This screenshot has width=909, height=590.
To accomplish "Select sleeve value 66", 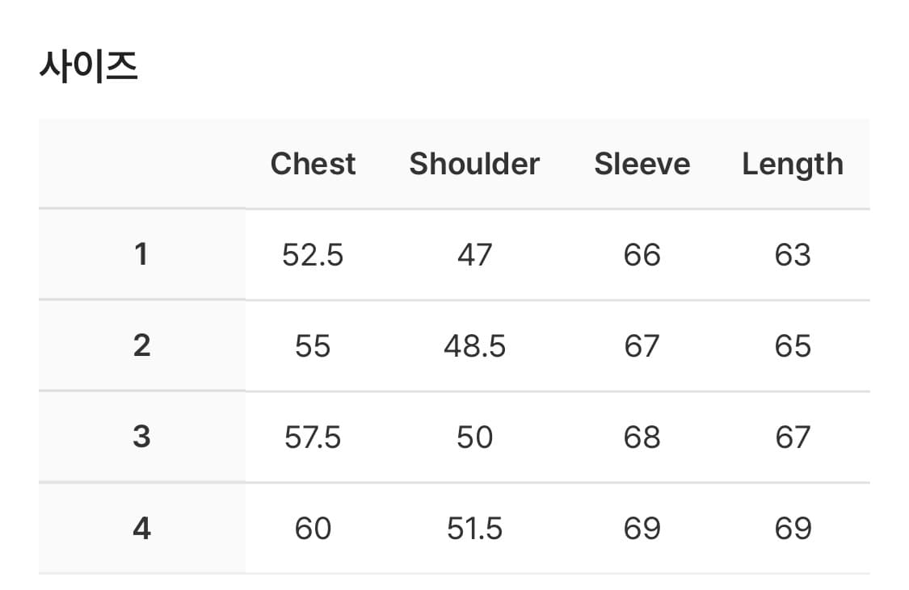I will [642, 255].
